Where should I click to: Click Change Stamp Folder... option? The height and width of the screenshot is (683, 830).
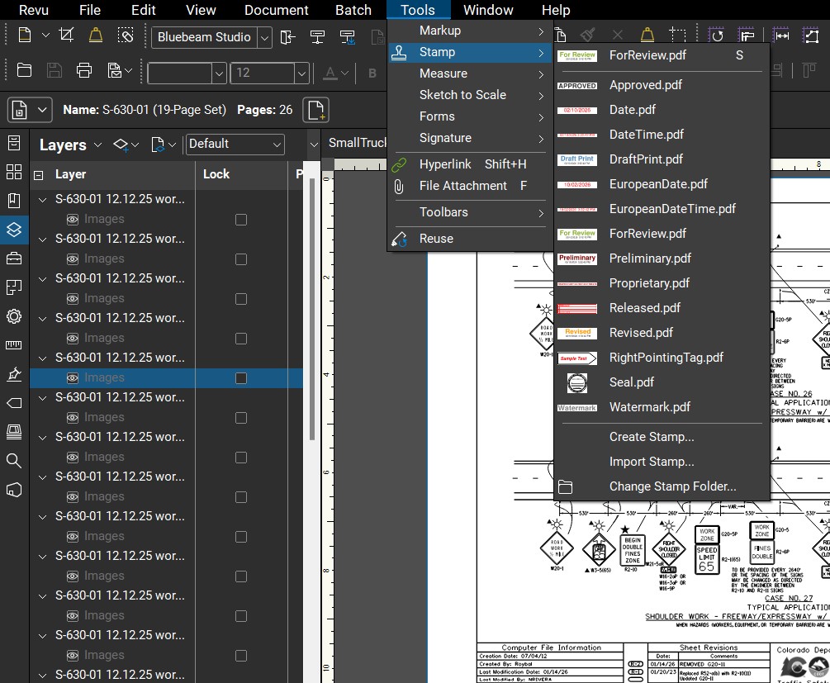tap(672, 486)
